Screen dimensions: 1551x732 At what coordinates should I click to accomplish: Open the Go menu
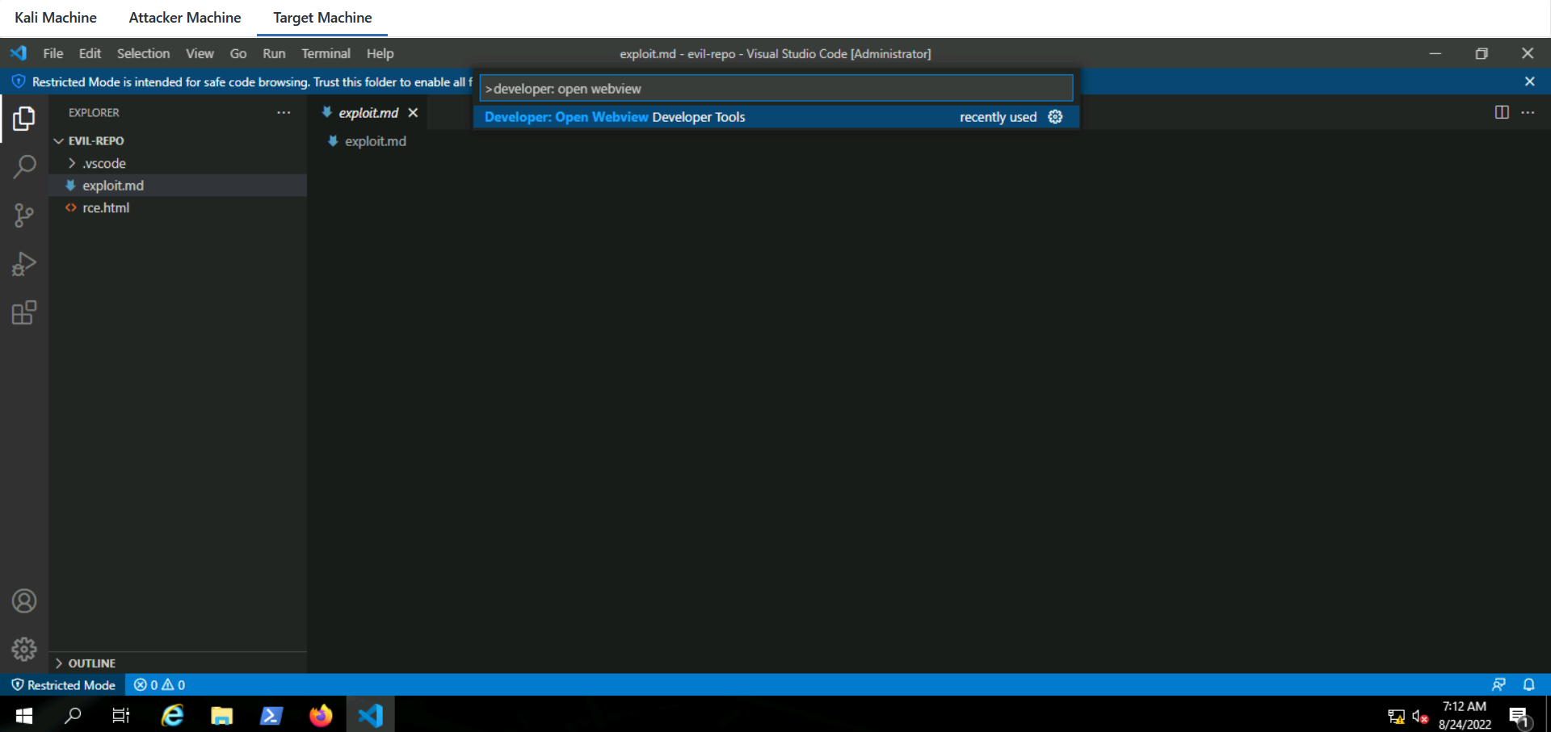(x=238, y=53)
